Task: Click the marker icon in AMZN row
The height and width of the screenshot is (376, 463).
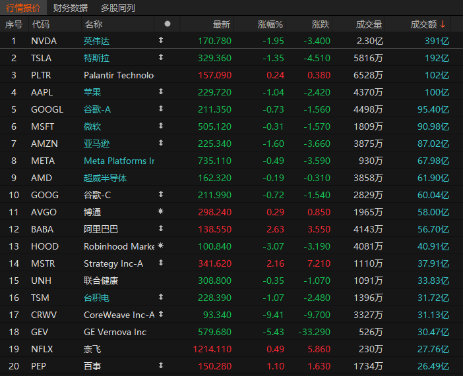Action: click(161, 142)
